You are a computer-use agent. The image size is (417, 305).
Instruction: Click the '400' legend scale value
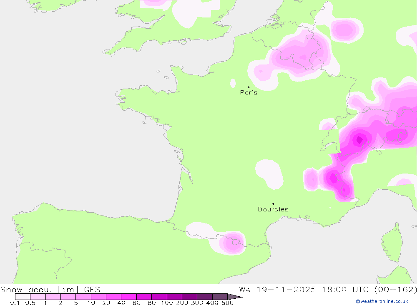212,303
